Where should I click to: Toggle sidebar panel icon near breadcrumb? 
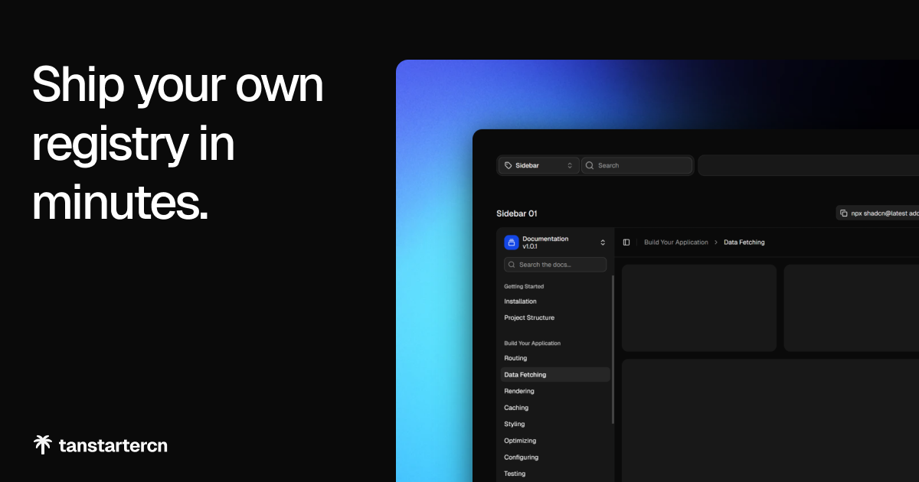tap(626, 243)
